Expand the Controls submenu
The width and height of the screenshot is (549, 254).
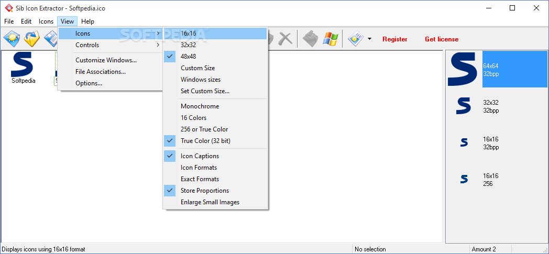111,45
